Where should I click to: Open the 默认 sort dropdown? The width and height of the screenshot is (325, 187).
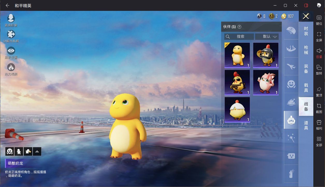(267, 36)
